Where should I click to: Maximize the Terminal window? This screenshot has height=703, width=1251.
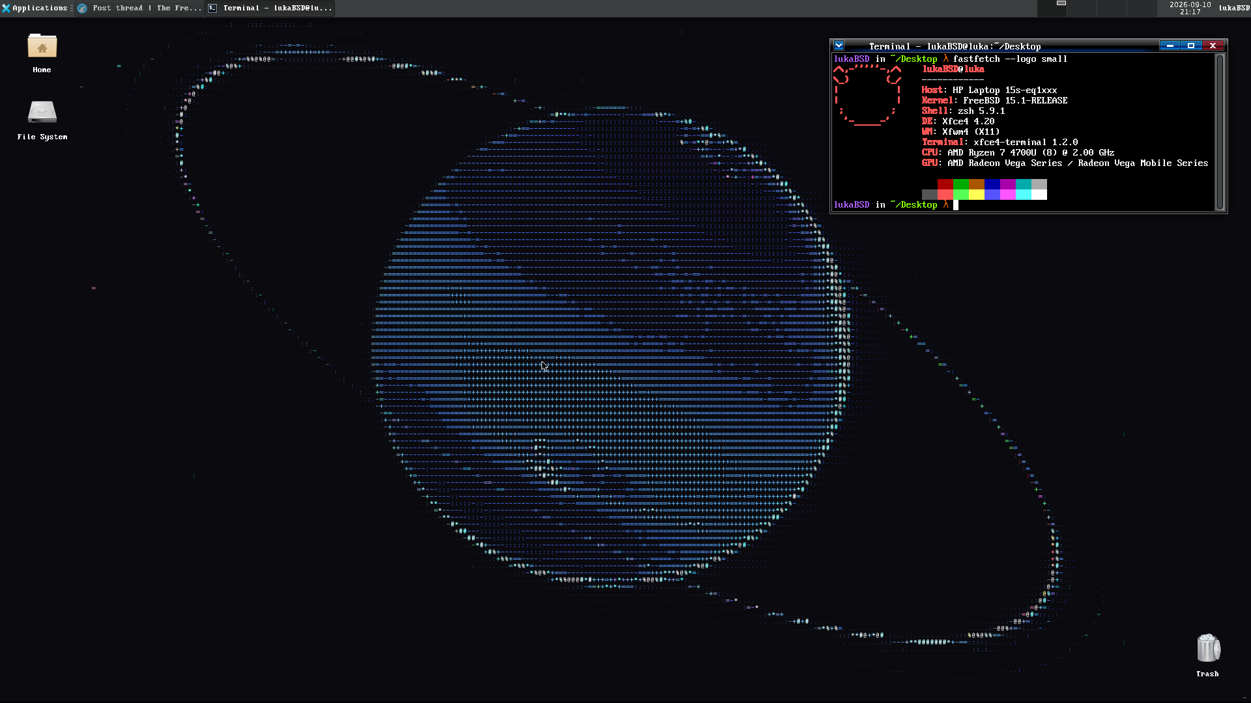(1191, 46)
